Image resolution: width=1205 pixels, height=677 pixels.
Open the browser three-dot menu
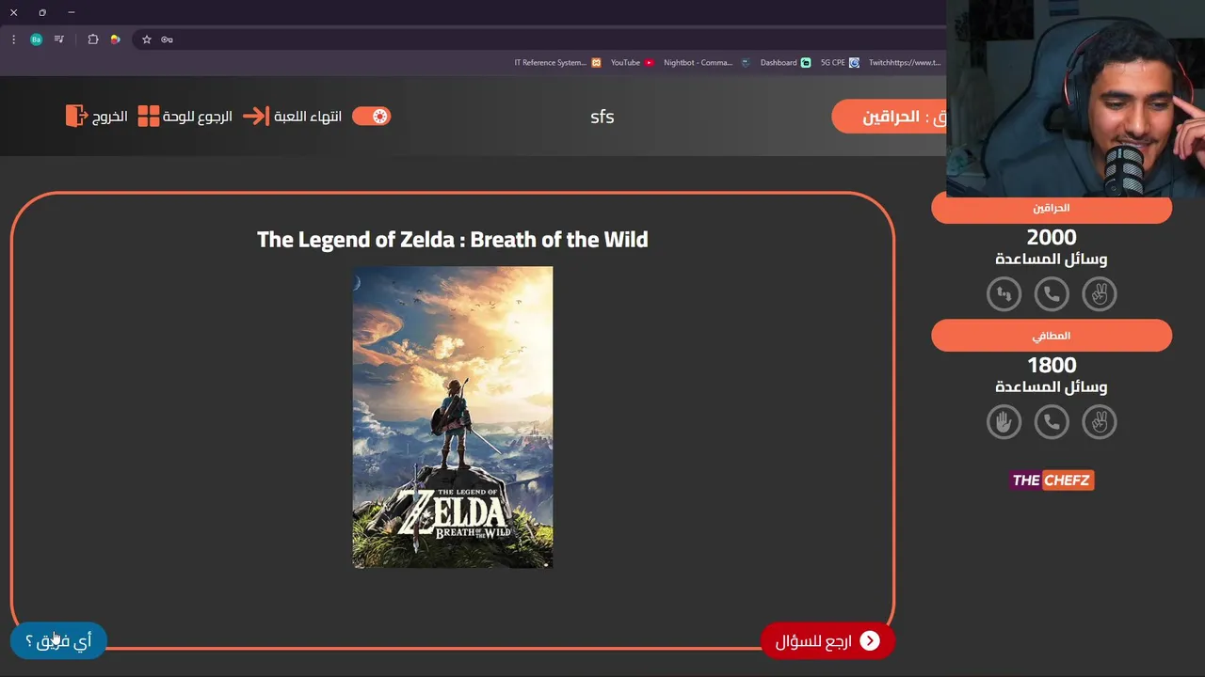point(13,39)
